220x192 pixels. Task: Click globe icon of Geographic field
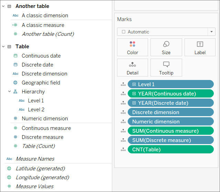(x=15, y=83)
